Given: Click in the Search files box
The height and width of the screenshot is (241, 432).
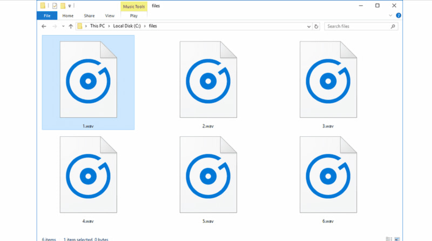Looking at the screenshot, I should (x=356, y=26).
